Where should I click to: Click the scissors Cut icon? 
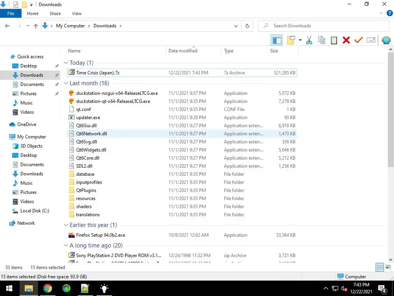point(309,40)
